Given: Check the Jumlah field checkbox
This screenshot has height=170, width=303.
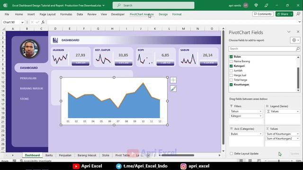Looking at the screenshot, I should tap(231, 70).
